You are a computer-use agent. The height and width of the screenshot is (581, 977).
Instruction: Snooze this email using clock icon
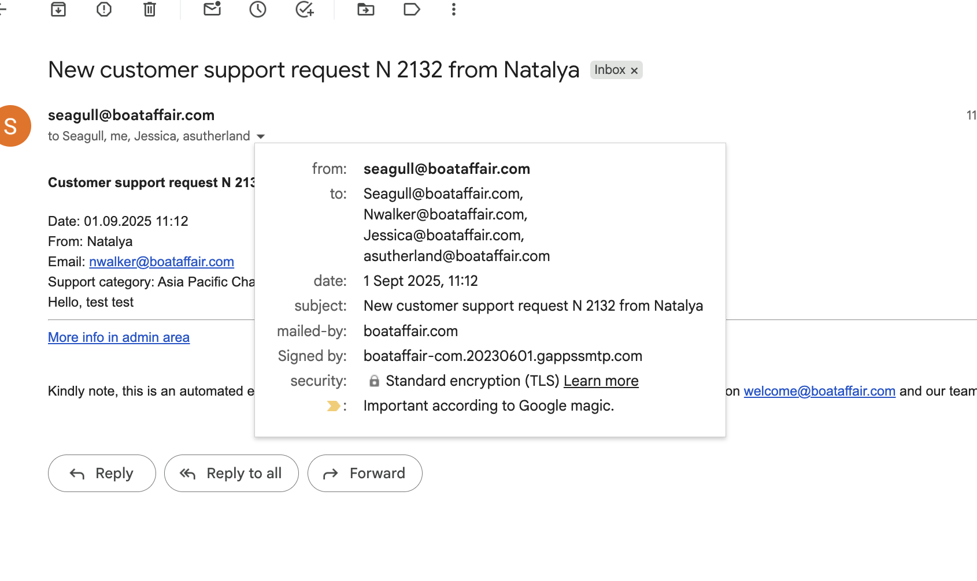258,9
